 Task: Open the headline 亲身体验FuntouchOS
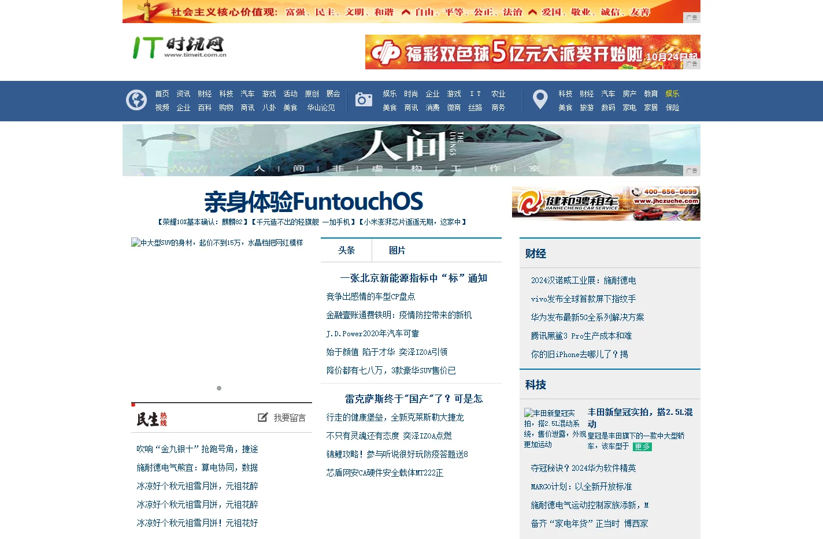point(313,202)
